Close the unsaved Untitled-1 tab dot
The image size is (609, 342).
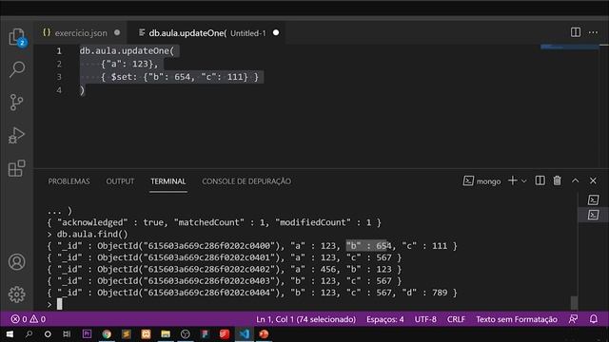(x=276, y=32)
